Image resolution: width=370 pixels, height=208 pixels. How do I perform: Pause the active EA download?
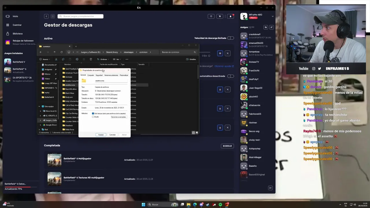[x=220, y=53]
